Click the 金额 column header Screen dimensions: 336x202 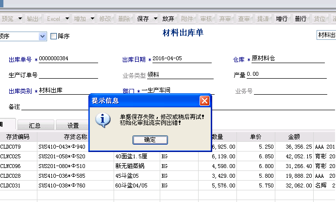point(294,136)
